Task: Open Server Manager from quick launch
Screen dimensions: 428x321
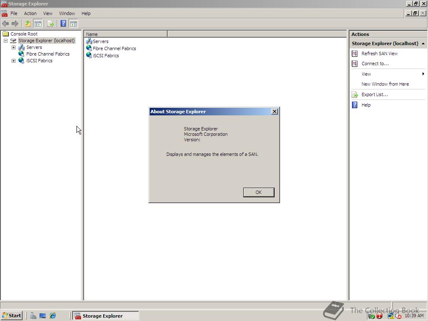Action: [x=33, y=316]
